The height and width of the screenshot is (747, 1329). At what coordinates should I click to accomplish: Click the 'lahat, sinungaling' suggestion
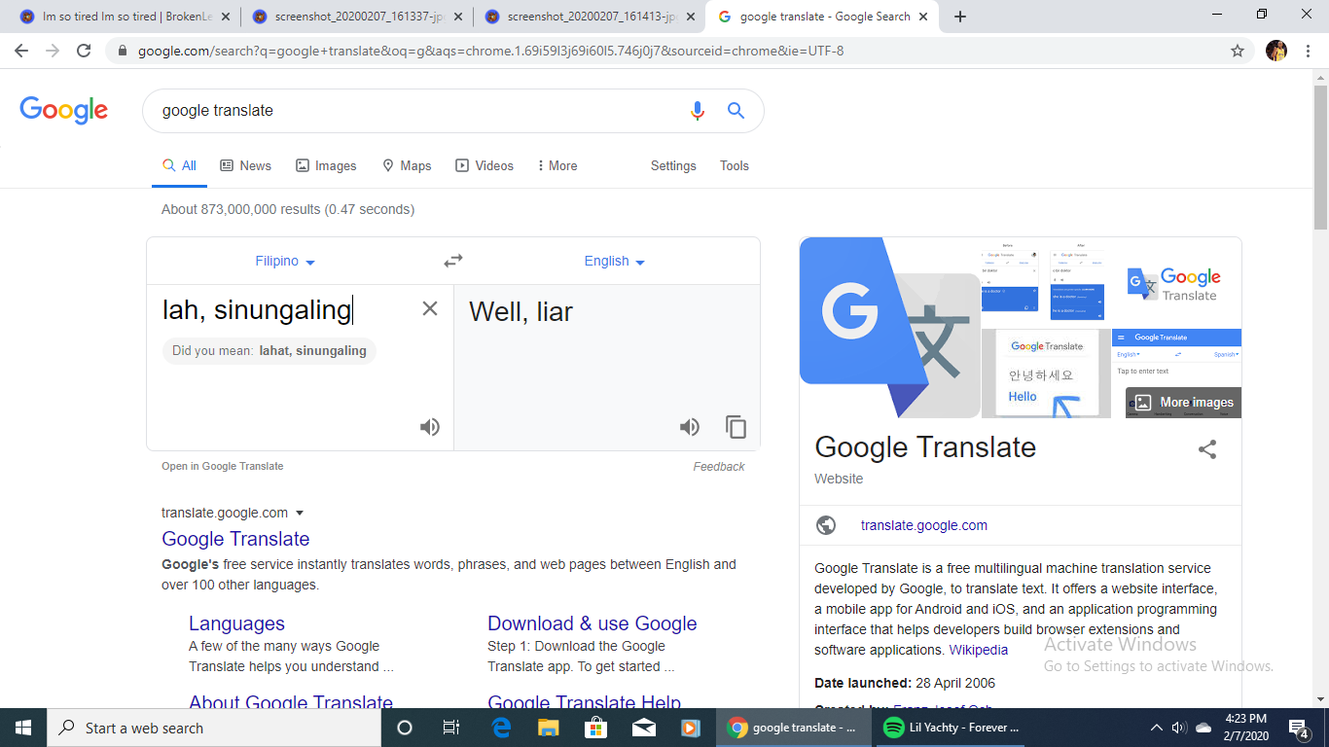(312, 350)
